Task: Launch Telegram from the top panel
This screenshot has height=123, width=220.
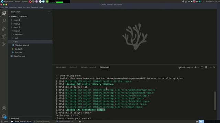Action: click(x=43, y=1)
